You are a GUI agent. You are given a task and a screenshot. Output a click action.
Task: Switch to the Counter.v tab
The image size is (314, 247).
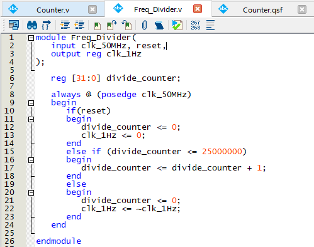53,10
